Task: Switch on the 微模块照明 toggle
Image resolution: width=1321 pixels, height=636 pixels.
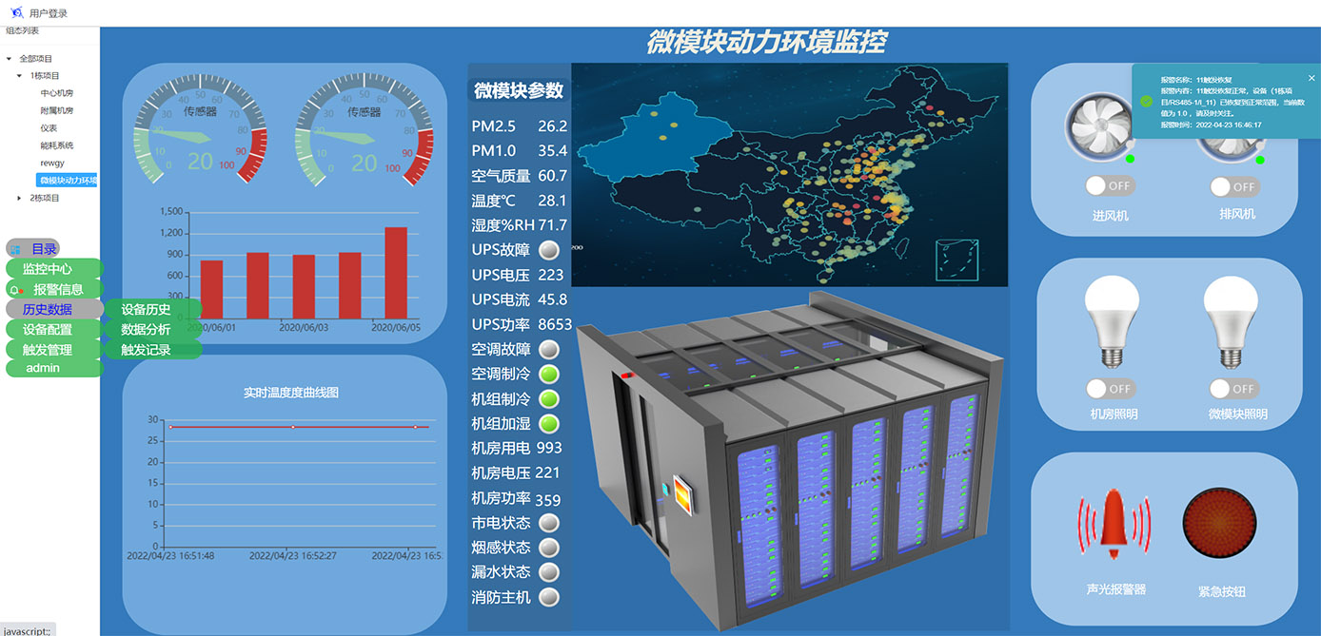Action: [x=1232, y=389]
